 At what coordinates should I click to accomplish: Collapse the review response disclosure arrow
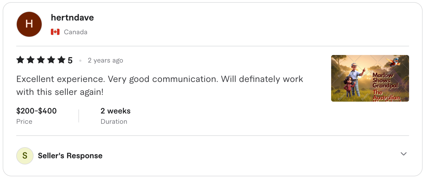(x=403, y=154)
